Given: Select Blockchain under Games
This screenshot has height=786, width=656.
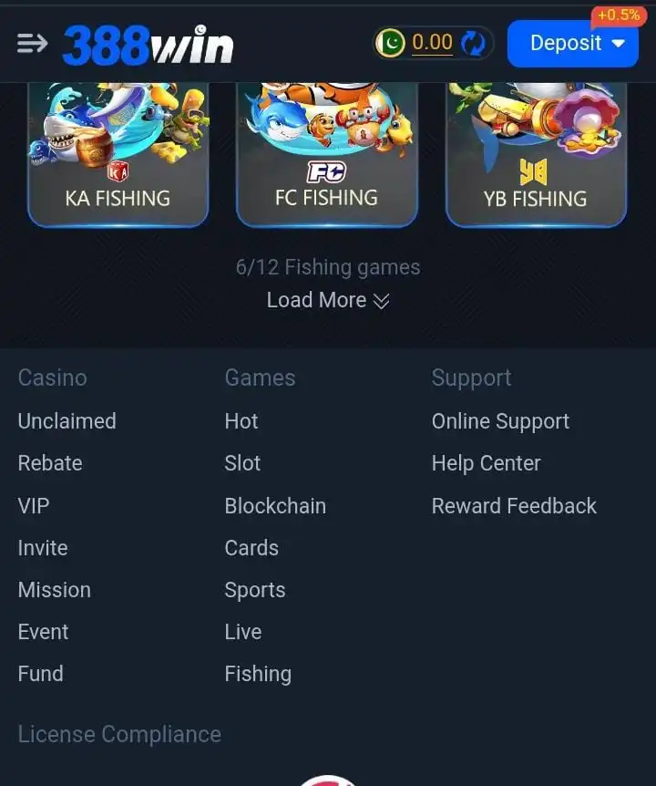Looking at the screenshot, I should (x=275, y=506).
